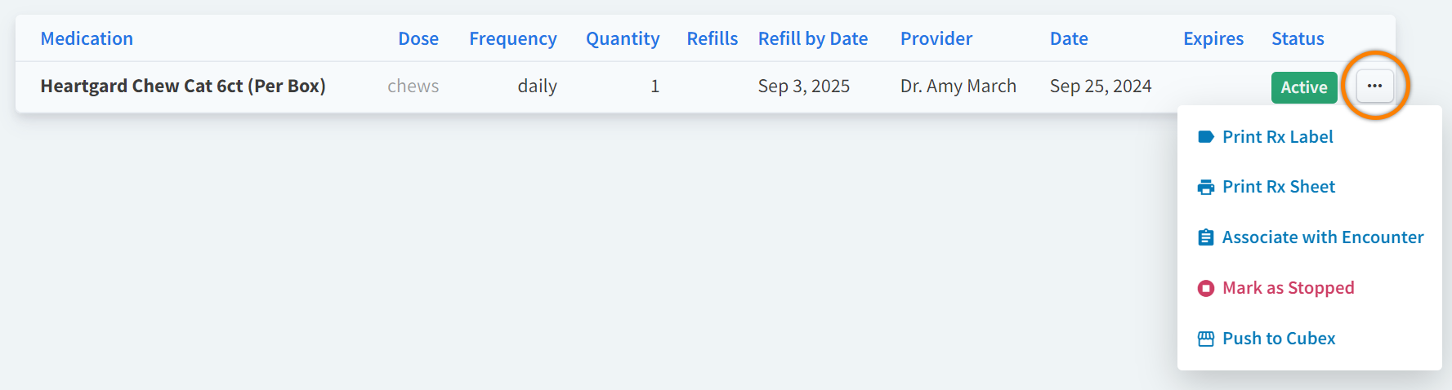
Task: Click the green Active status badge
Action: 1303,87
